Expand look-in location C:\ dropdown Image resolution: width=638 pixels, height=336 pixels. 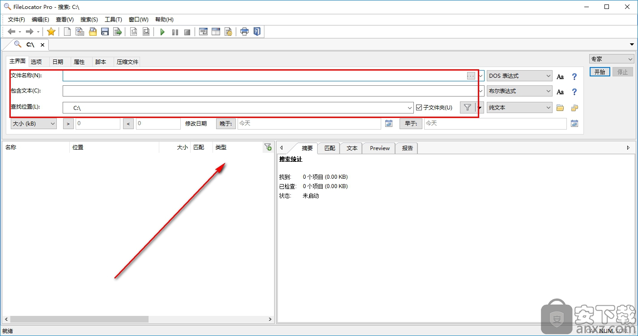(x=410, y=108)
